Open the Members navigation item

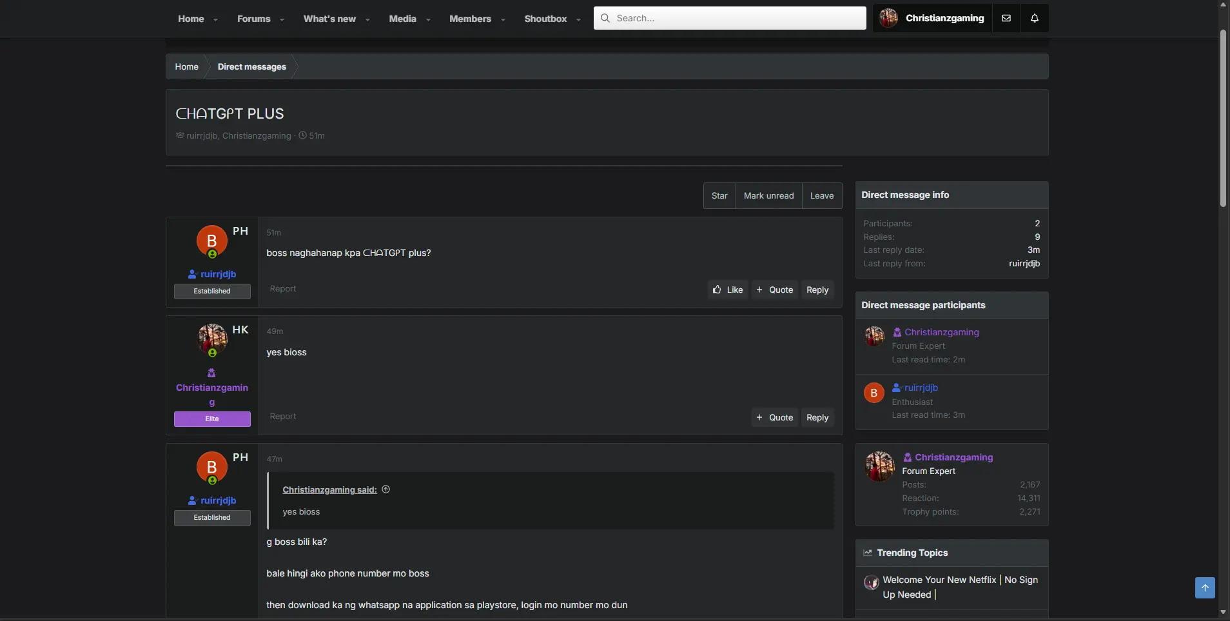tap(470, 19)
